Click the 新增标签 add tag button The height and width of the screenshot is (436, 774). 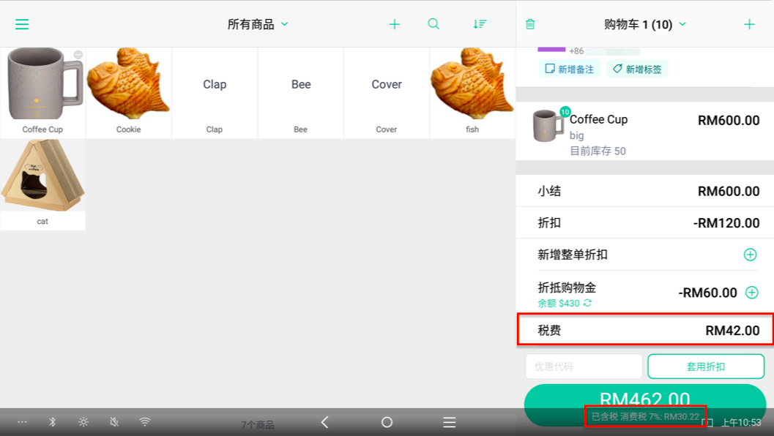tap(637, 69)
